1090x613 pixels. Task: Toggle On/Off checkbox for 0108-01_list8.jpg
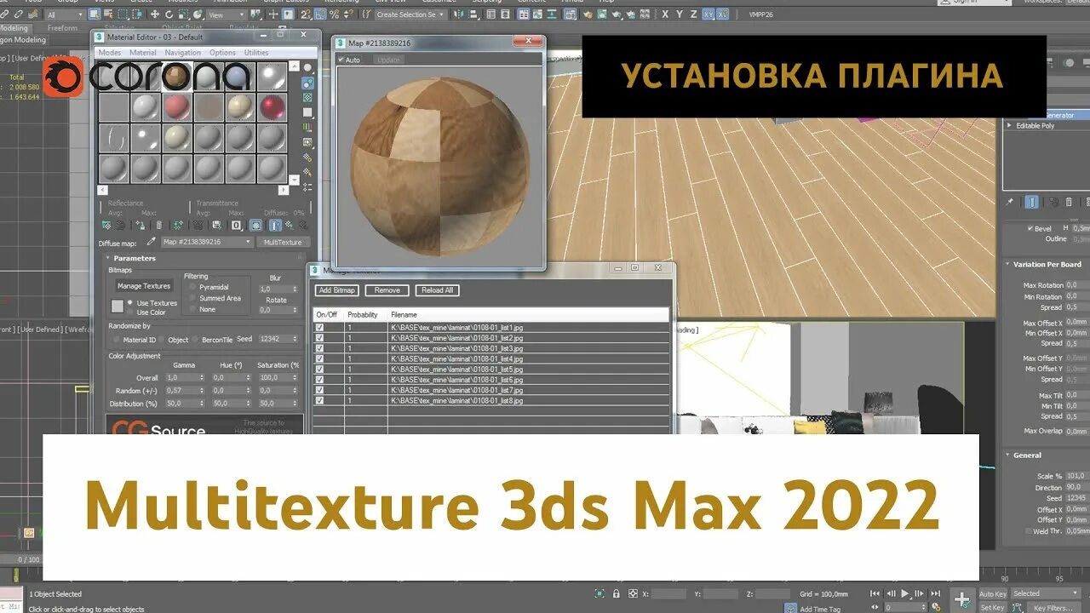319,400
